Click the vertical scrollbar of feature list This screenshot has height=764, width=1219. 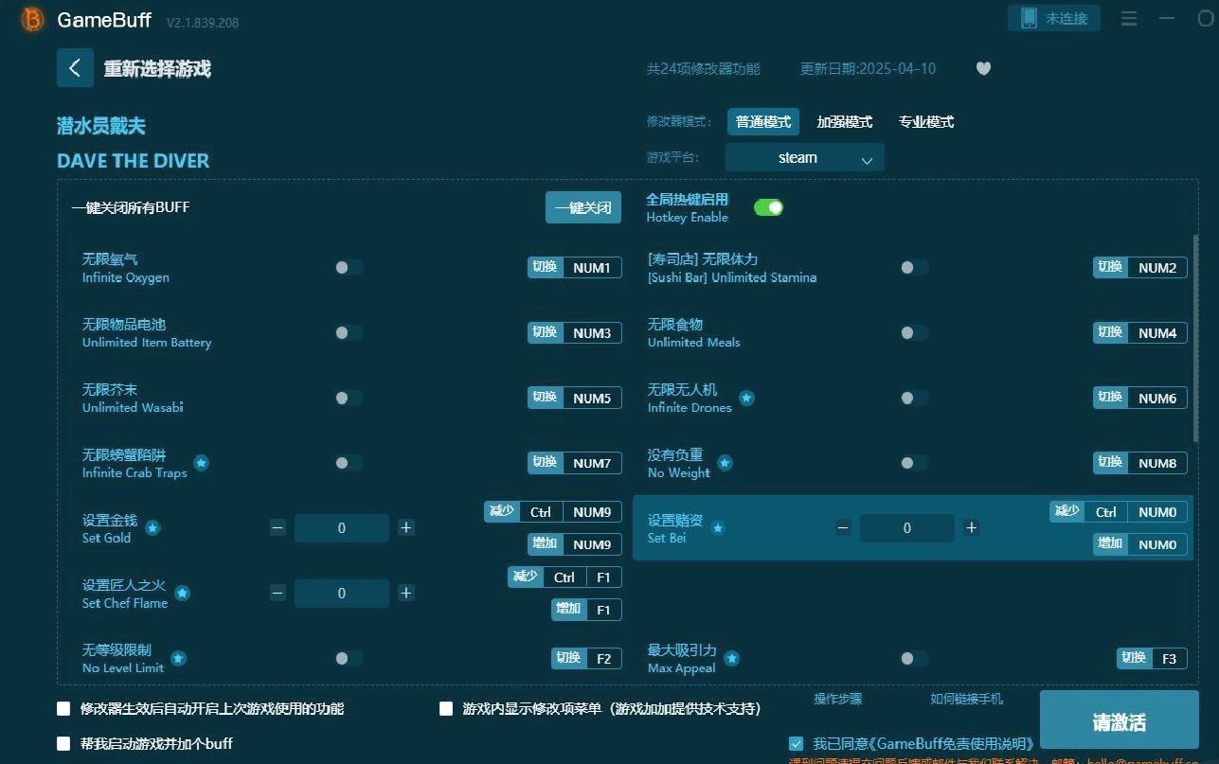(x=1195, y=340)
